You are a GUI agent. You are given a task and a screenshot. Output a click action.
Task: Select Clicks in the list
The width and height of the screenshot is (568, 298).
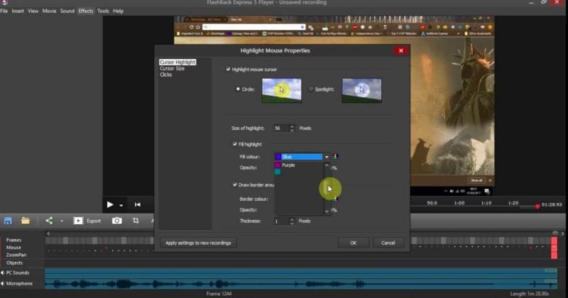click(x=166, y=74)
